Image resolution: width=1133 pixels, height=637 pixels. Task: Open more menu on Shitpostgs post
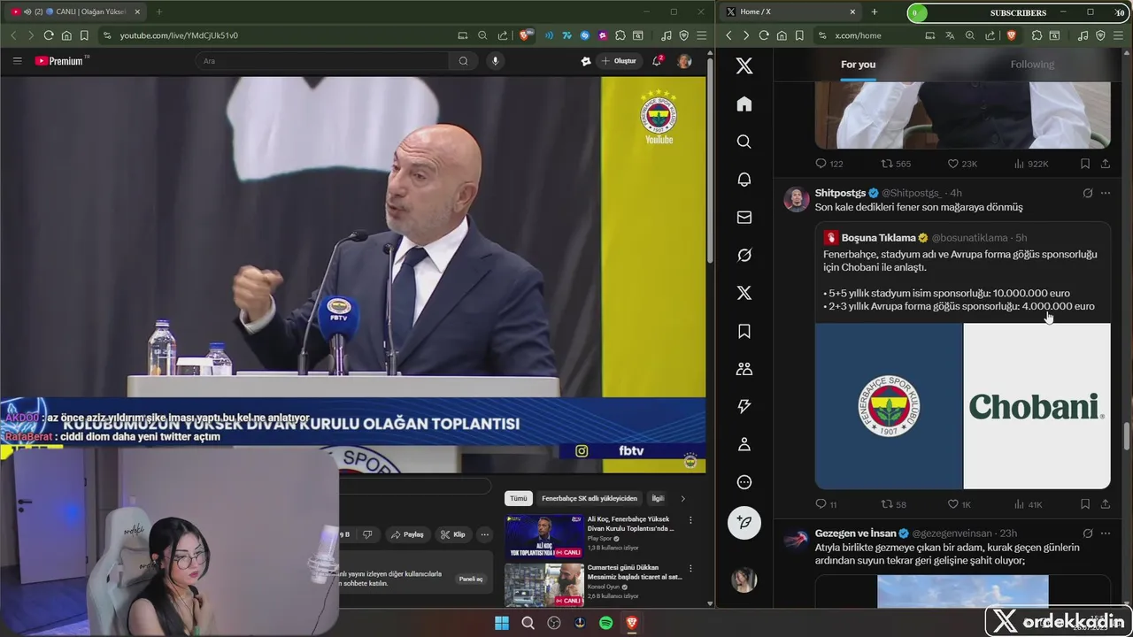[x=1106, y=193]
